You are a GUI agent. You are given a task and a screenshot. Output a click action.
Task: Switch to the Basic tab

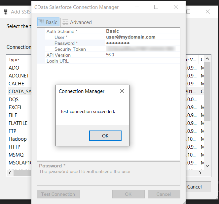point(48,22)
